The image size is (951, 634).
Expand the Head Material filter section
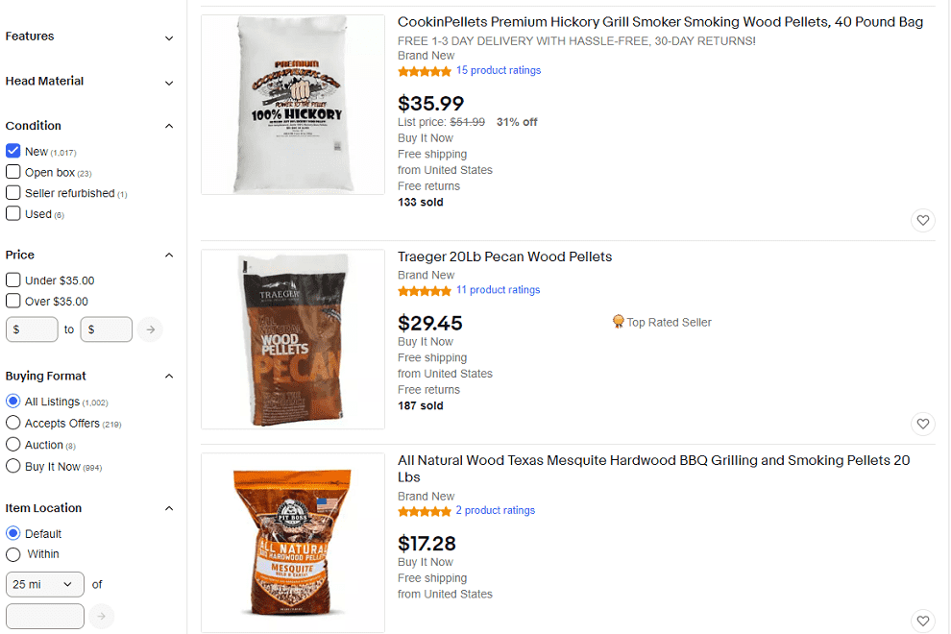[x=89, y=82]
